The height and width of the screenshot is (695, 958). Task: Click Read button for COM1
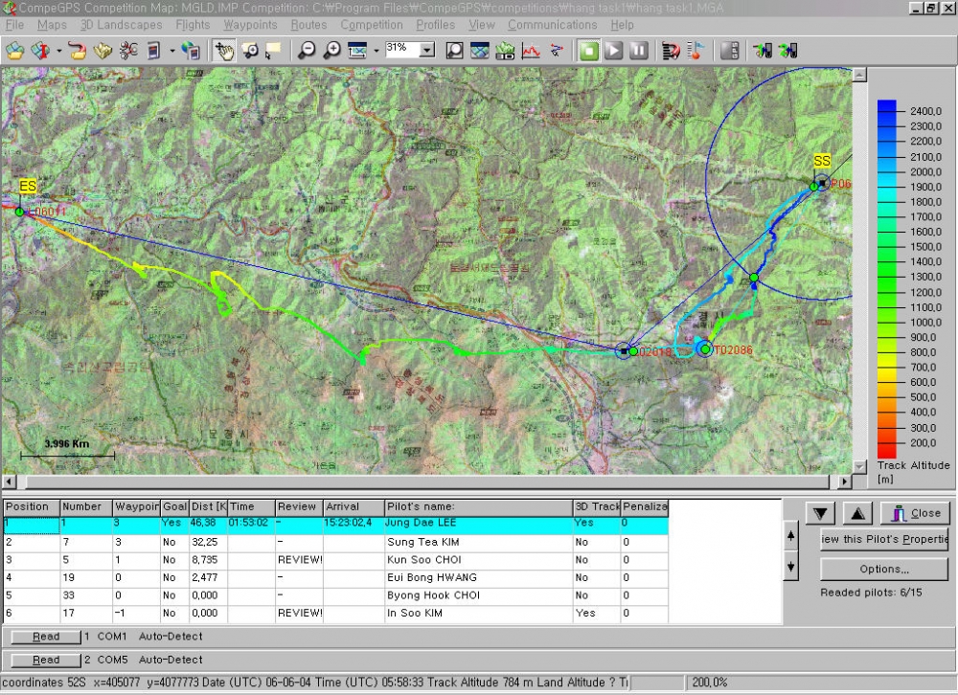coord(46,637)
